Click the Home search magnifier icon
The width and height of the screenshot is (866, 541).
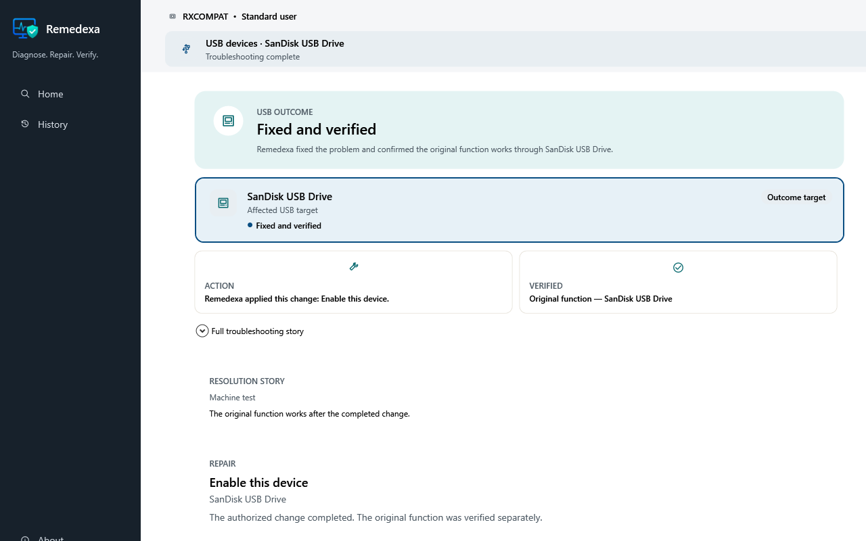coord(25,94)
